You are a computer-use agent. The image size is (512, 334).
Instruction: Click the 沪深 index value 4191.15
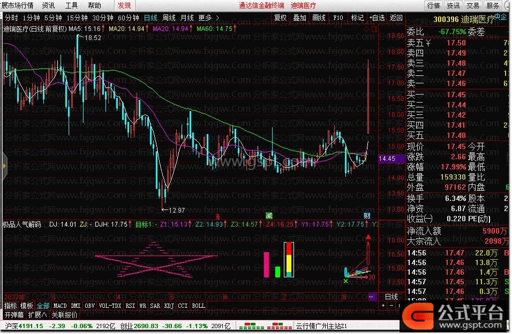[x=31, y=326]
